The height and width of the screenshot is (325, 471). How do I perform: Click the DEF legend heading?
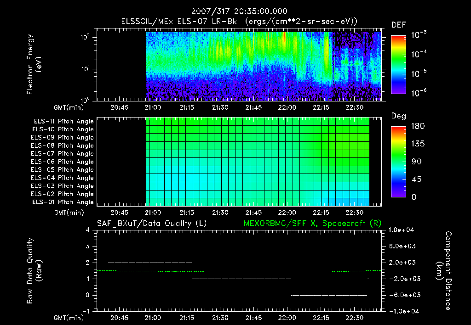click(399, 25)
